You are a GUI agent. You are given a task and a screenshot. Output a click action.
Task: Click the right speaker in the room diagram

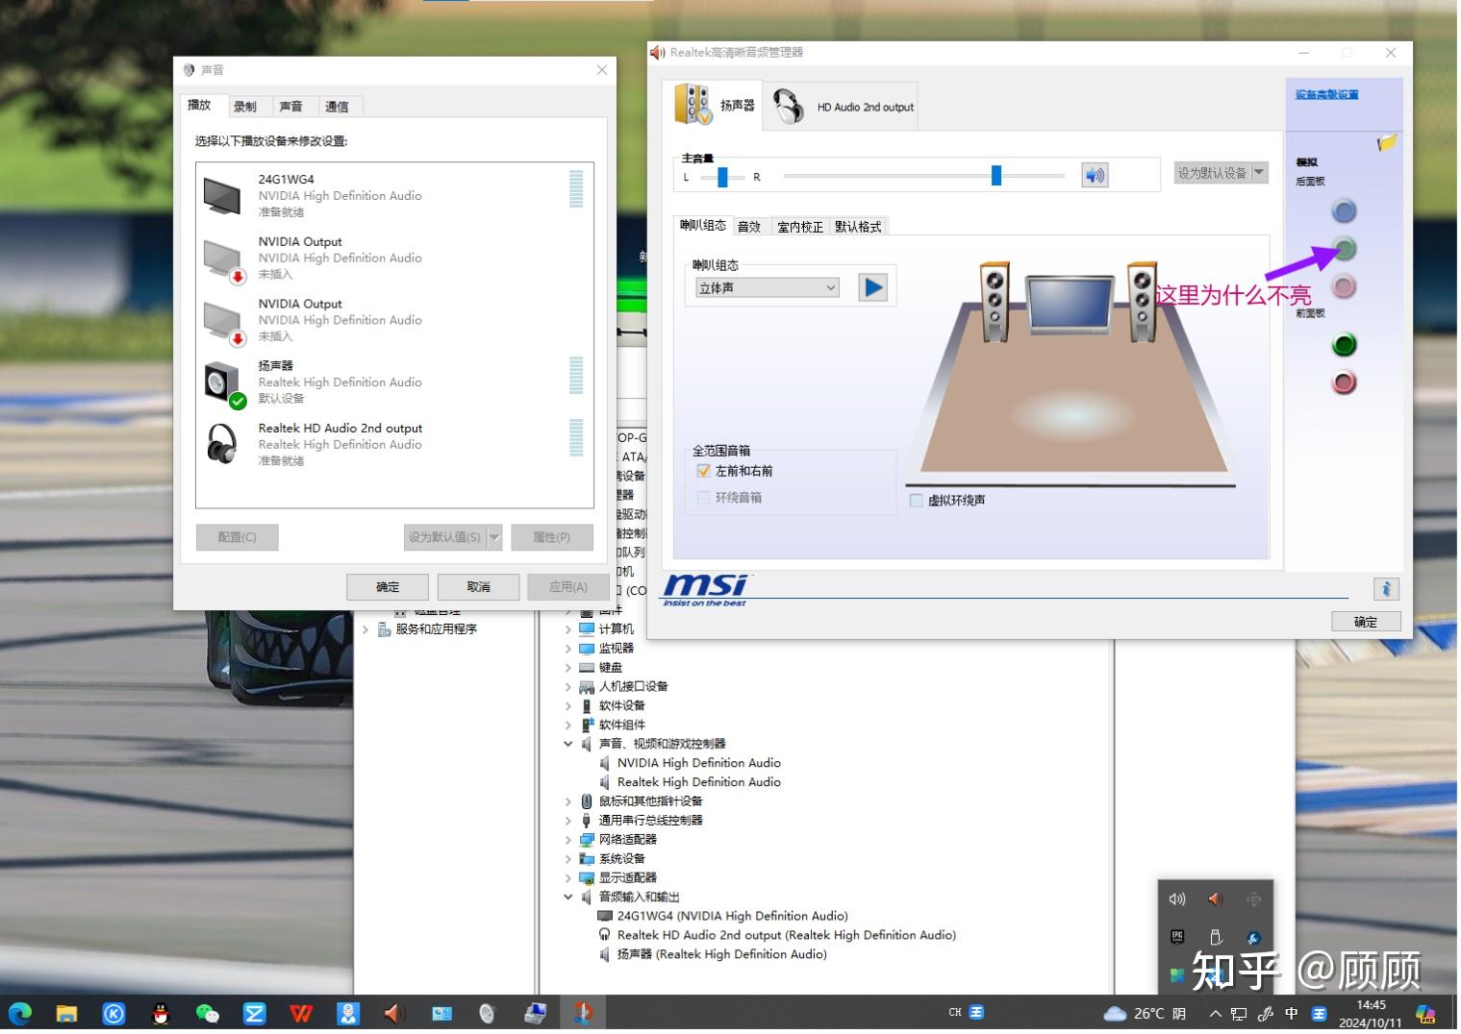(1142, 302)
